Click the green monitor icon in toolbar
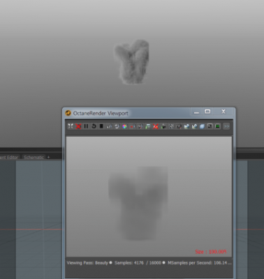Screen dimensions: 264x279 (x=217, y=126)
